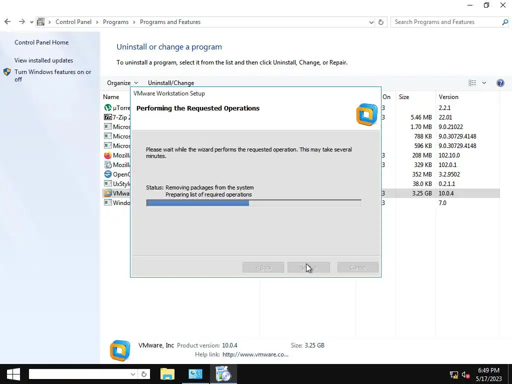Image resolution: width=512 pixels, height=384 pixels.
Task: Select the 5.46 MB size cell
Action: coord(421,117)
